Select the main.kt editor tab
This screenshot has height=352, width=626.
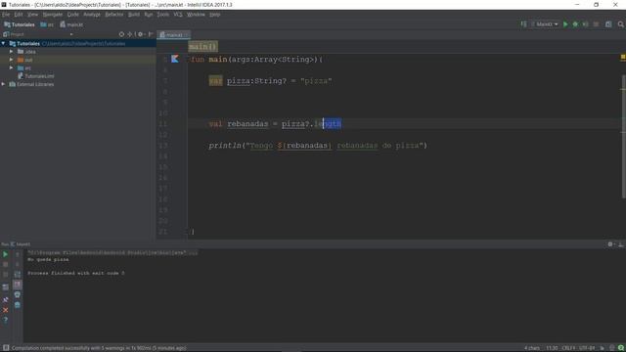[x=174, y=35]
